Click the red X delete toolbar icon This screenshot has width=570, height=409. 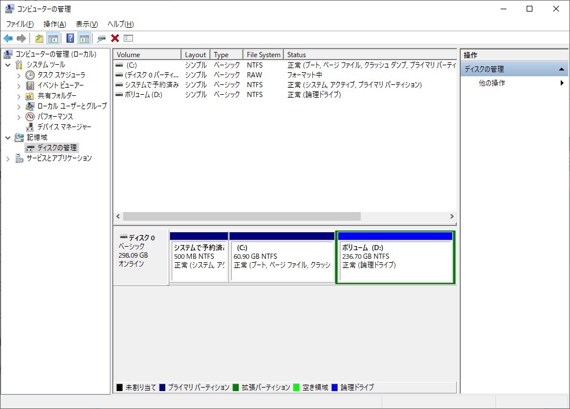(x=115, y=38)
